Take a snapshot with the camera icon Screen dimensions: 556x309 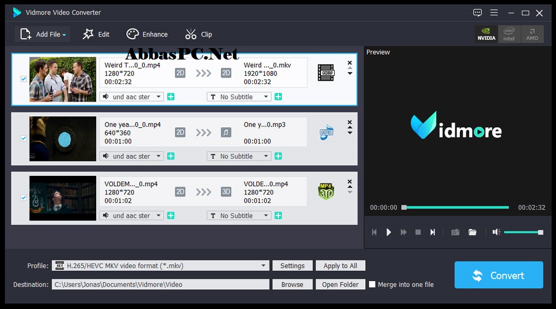pos(455,232)
